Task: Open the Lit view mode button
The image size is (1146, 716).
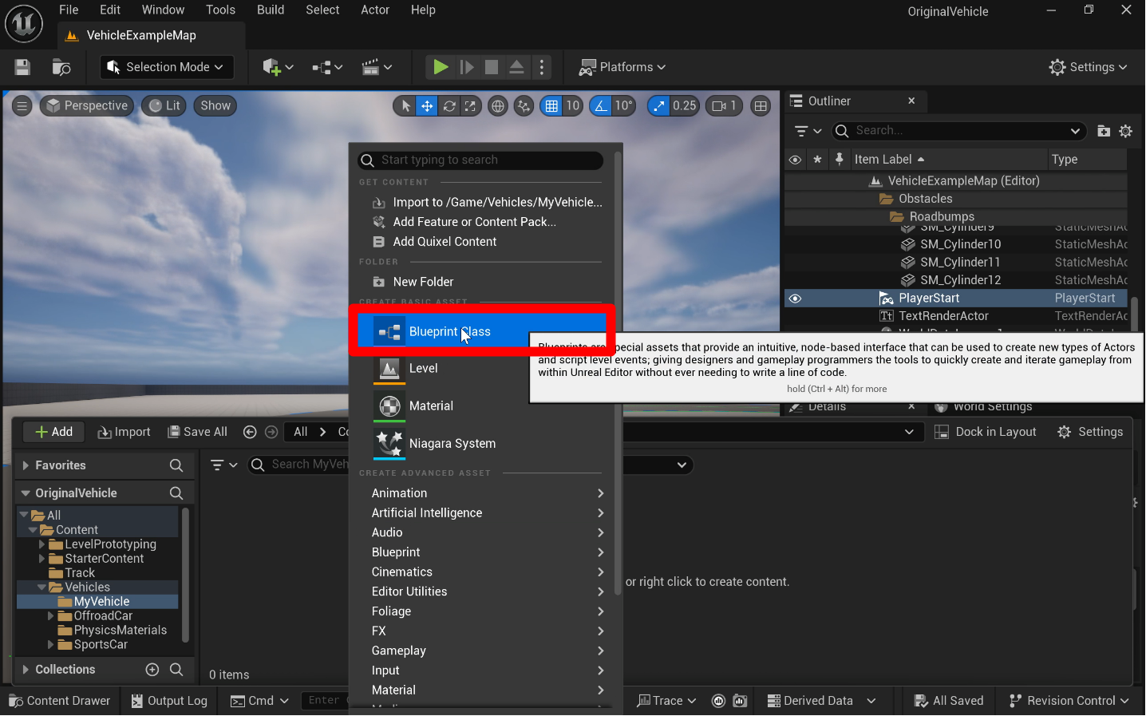Action: pyautogui.click(x=165, y=105)
